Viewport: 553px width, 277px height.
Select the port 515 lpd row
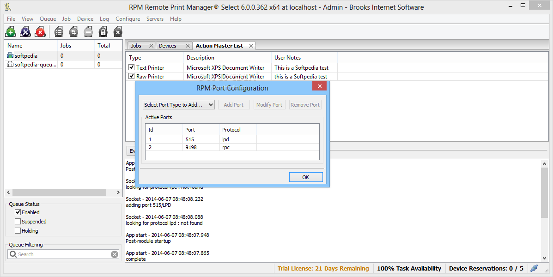pyautogui.click(x=232, y=139)
